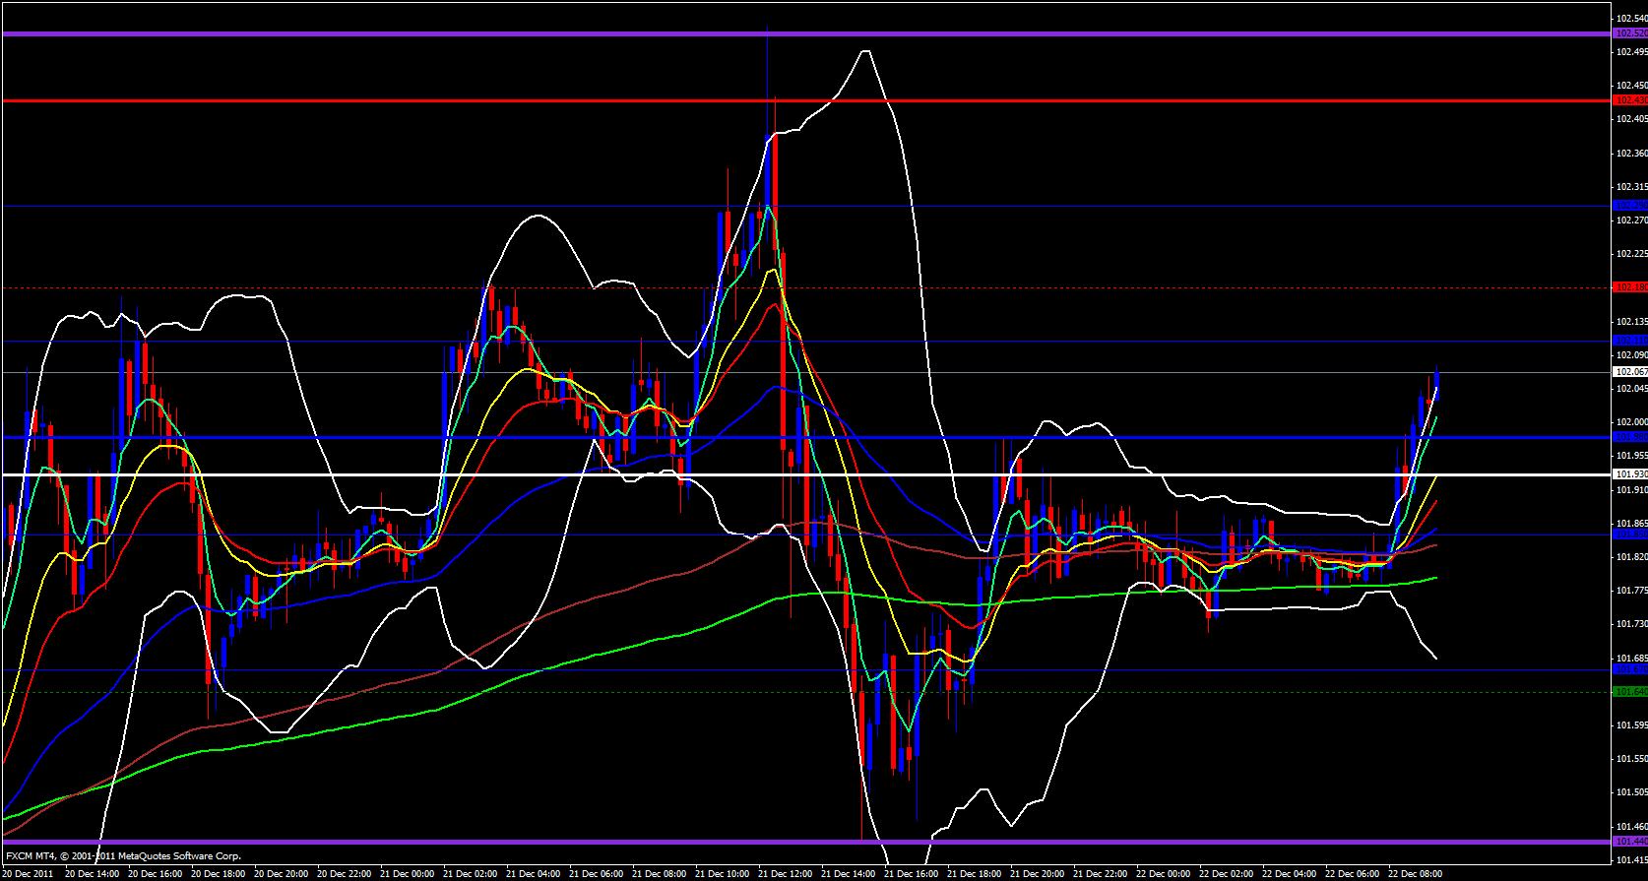Select the purple 101.440 price tag
Image resolution: width=1648 pixels, height=881 pixels.
coord(1630,842)
